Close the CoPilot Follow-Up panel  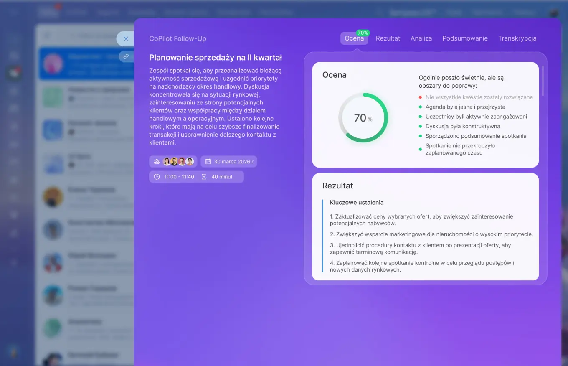coord(126,38)
